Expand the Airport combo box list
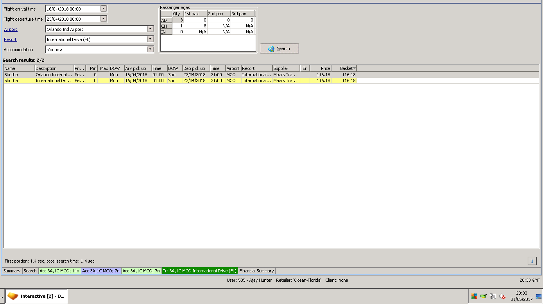543x304 pixels. 150,29
